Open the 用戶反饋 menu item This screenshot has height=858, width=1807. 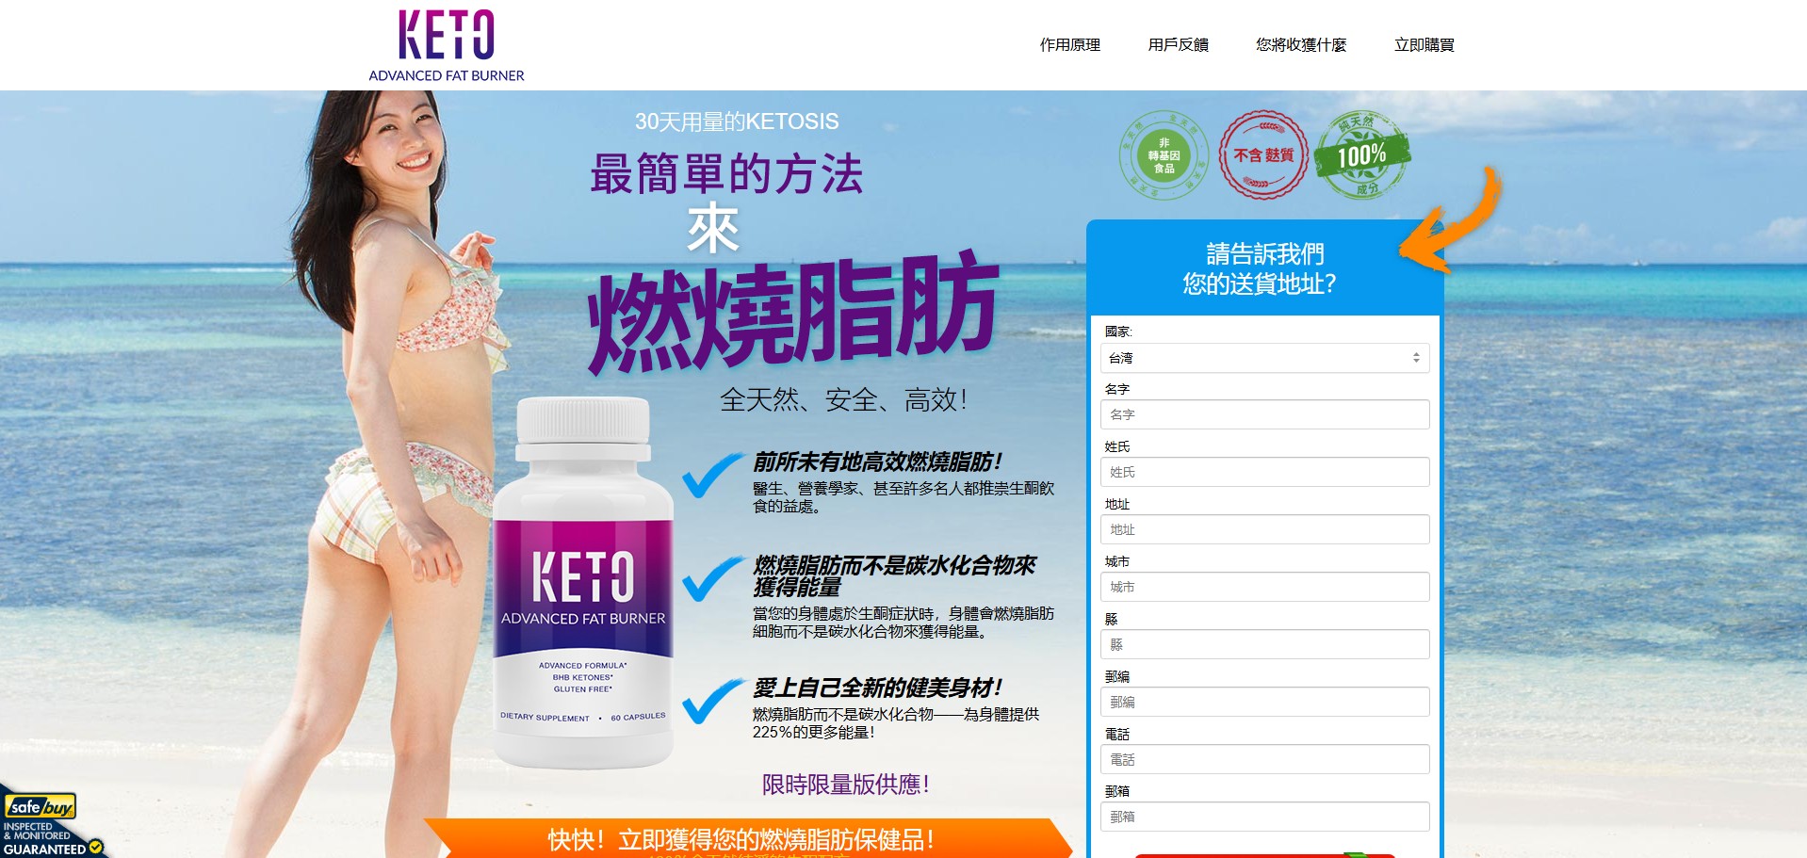click(x=1178, y=44)
